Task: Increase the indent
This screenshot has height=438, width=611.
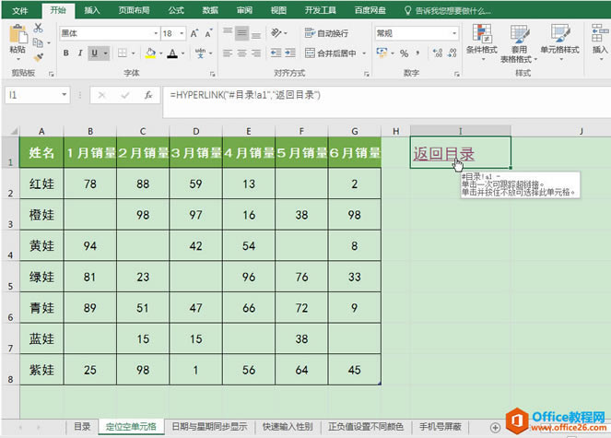Action: point(290,53)
